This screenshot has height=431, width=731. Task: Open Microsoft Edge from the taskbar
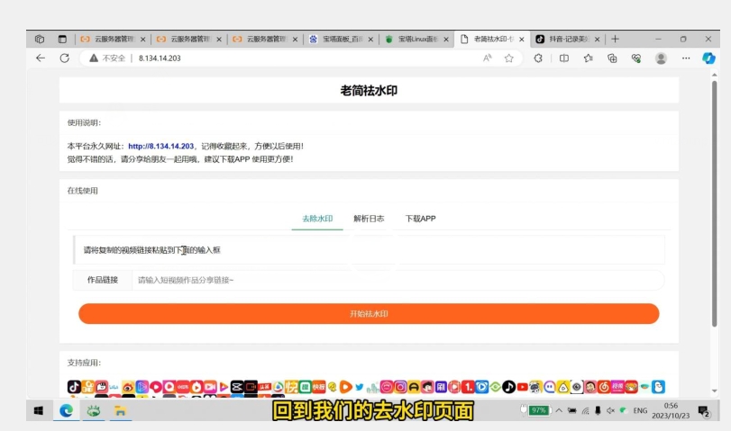pos(66,410)
